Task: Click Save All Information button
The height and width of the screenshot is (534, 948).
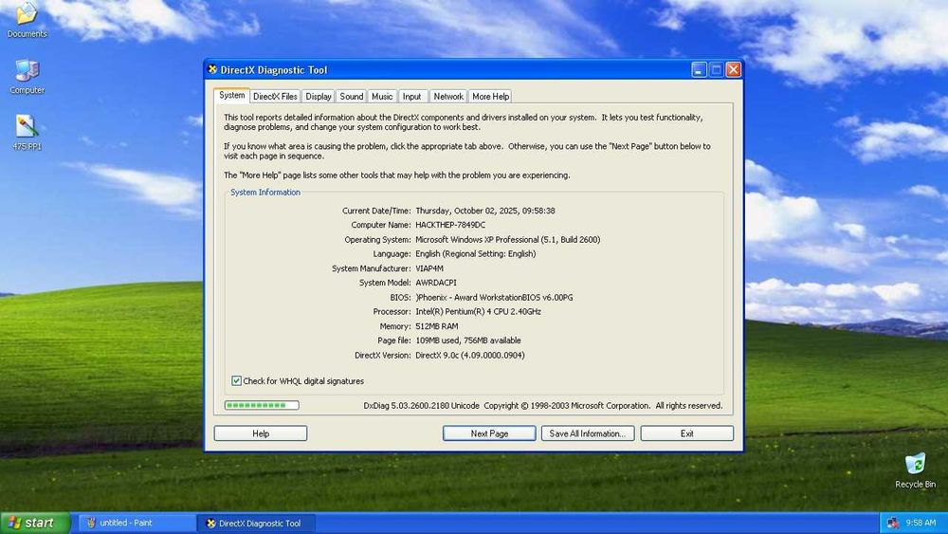Action: click(588, 433)
